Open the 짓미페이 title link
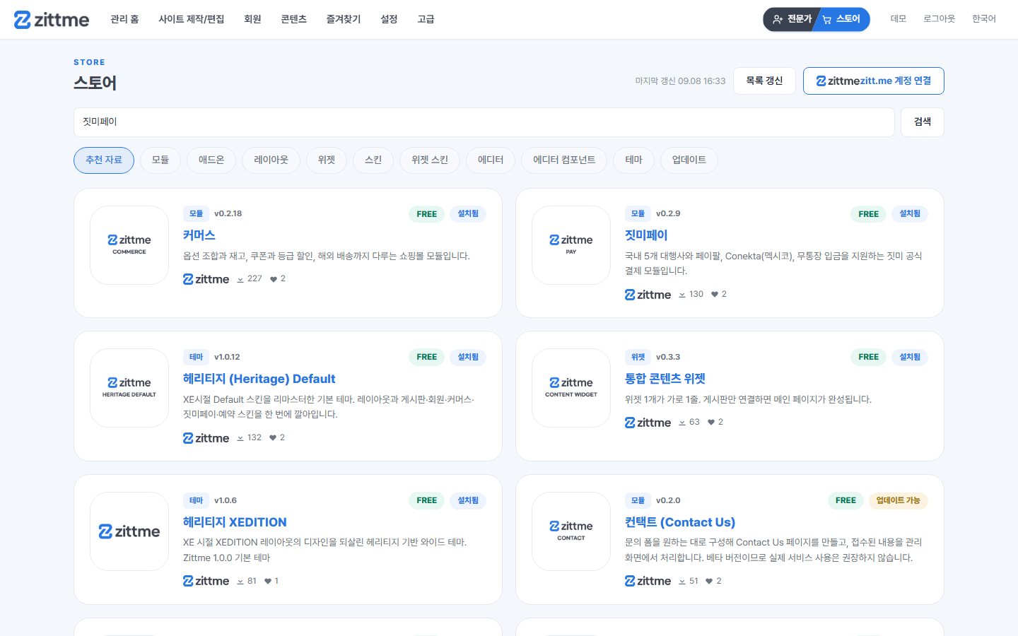Image resolution: width=1018 pixels, height=636 pixels. [x=646, y=235]
